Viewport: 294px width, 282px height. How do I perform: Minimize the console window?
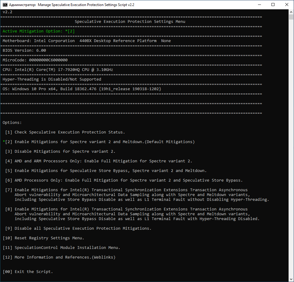(x=260, y=5)
